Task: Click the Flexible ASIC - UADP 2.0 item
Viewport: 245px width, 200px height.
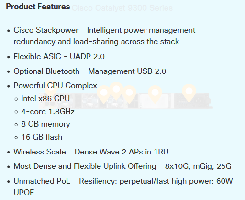Action: [59, 56]
